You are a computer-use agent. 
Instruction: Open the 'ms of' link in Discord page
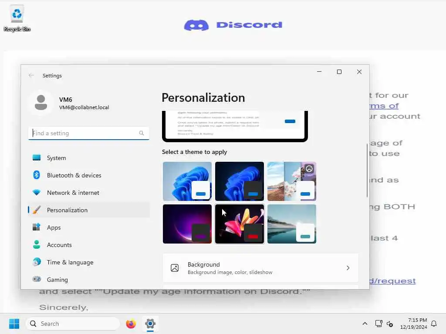pyautogui.click(x=384, y=106)
